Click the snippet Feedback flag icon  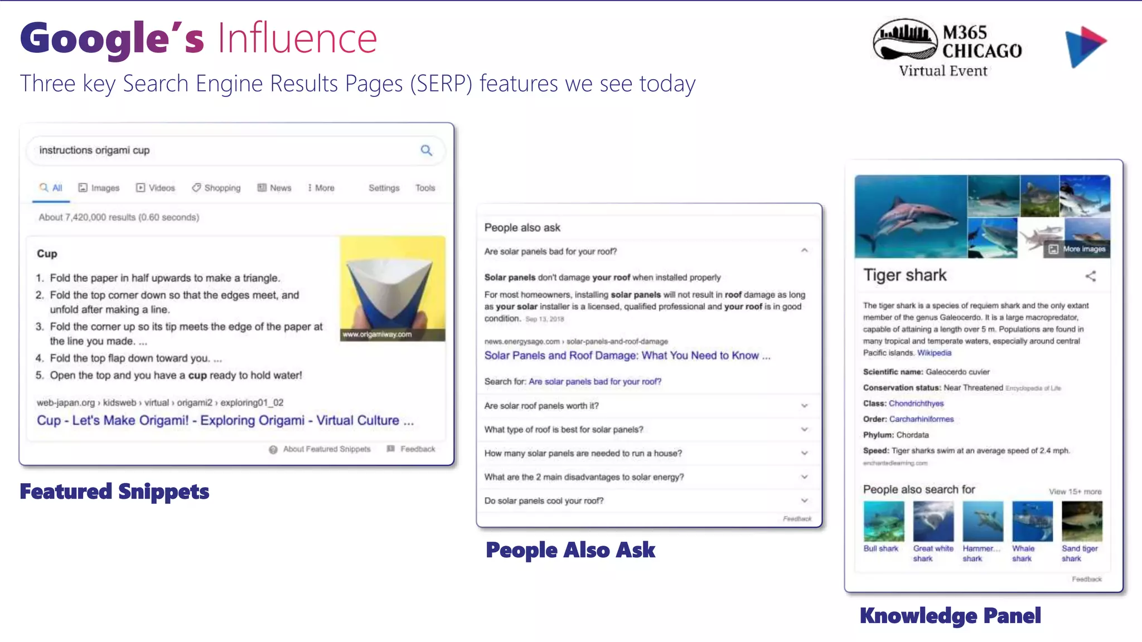(x=391, y=449)
